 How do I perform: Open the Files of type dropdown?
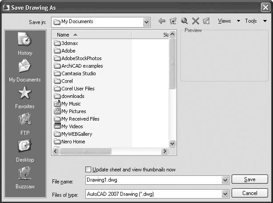point(225,194)
